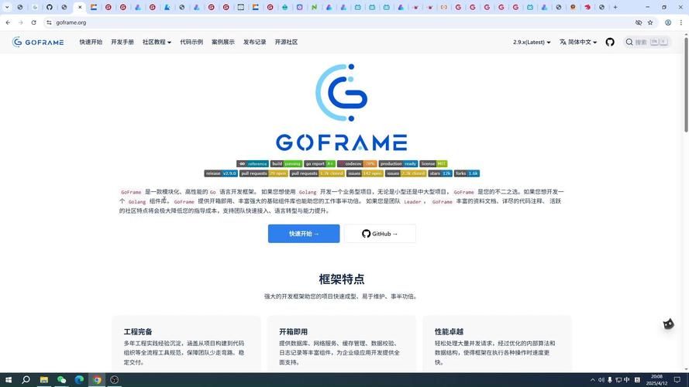Click the large GoFrame hero logo
The width and height of the screenshot is (689, 387).
(x=342, y=108)
